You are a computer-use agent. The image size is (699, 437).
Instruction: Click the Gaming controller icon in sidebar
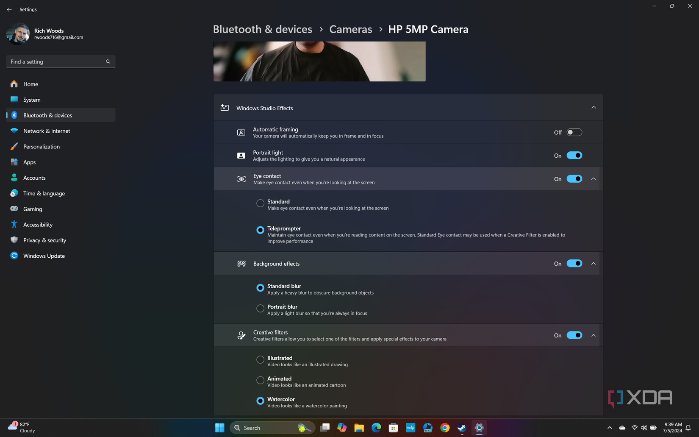(14, 209)
